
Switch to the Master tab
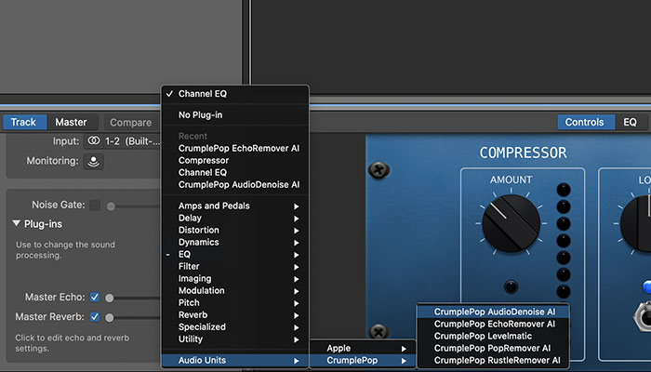(72, 122)
